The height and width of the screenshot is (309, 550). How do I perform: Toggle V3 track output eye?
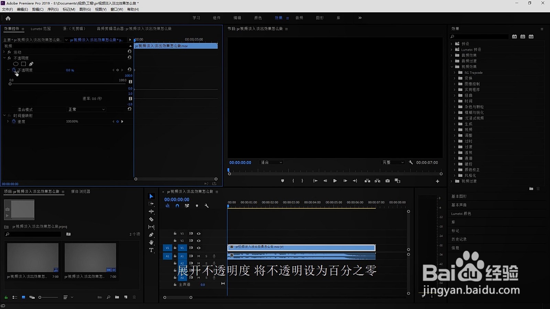coord(199,233)
